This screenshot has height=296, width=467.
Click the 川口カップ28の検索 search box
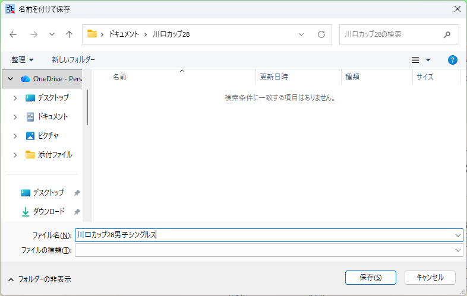399,34
